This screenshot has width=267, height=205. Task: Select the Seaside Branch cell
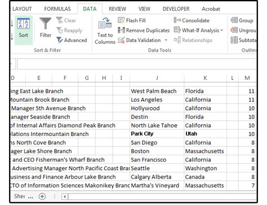point(41,117)
